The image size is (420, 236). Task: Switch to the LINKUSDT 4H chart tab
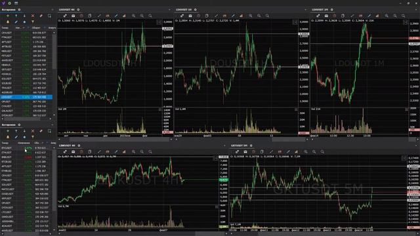coord(67,146)
